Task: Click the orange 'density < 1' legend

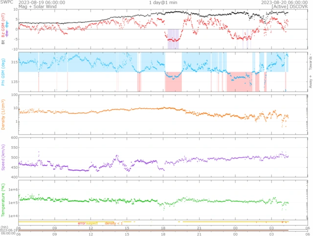Action: [113, 223]
